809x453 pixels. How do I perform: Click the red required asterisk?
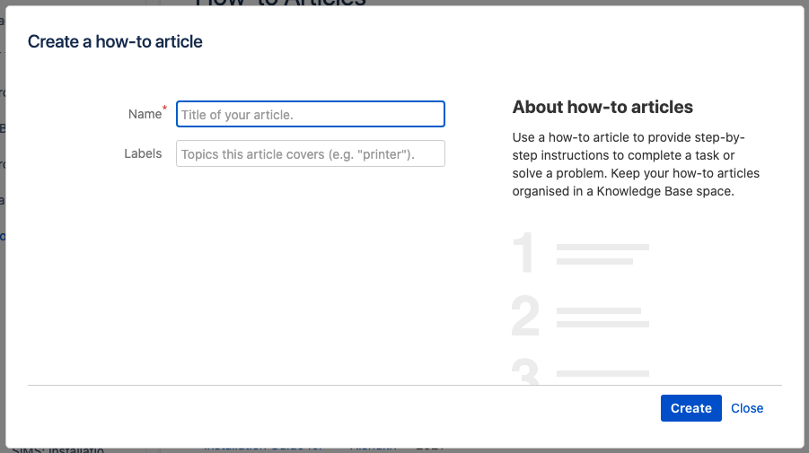(164, 108)
